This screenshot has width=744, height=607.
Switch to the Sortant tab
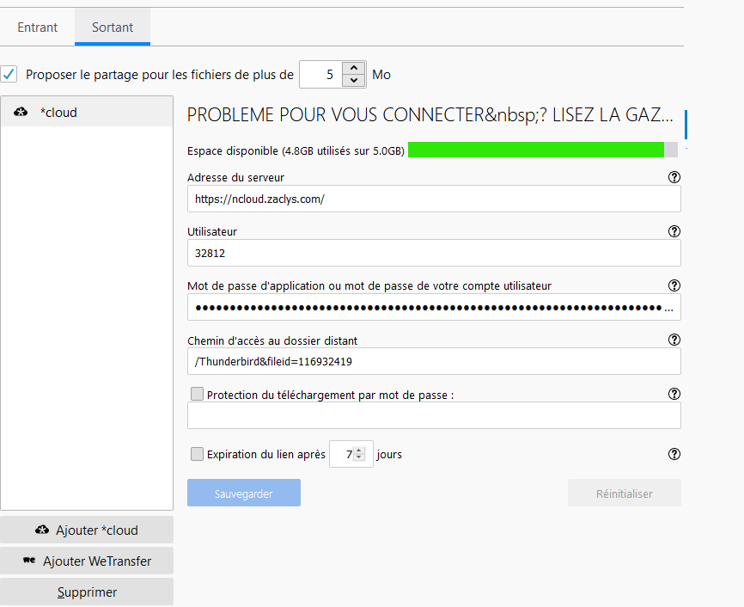[113, 28]
